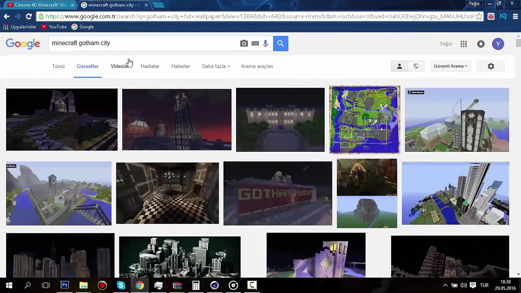Click the YouTube extension icon in Chrome toolbar
Image resolution: width=521 pixels, height=293 pixels.
pos(491,16)
